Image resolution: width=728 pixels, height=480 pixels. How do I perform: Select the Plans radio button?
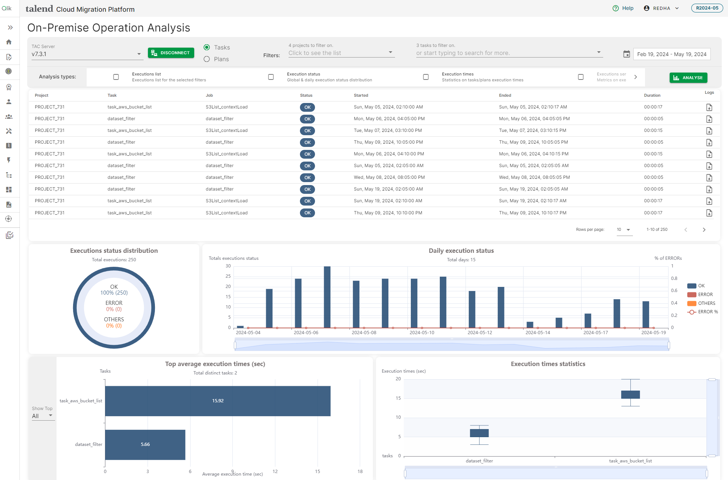coord(207,59)
